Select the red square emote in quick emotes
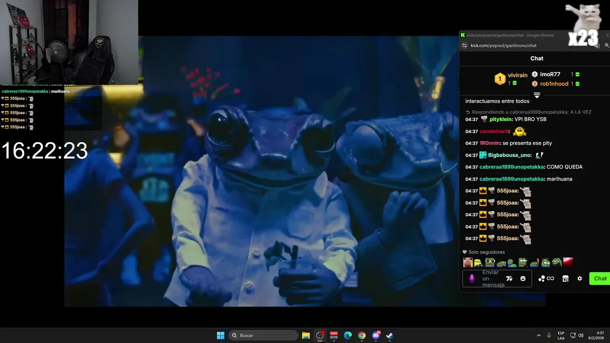The image size is (610, 343). 568,262
